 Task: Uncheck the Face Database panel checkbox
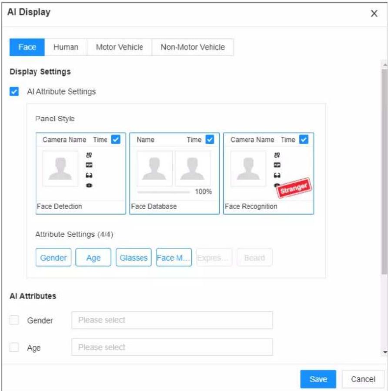click(x=210, y=139)
